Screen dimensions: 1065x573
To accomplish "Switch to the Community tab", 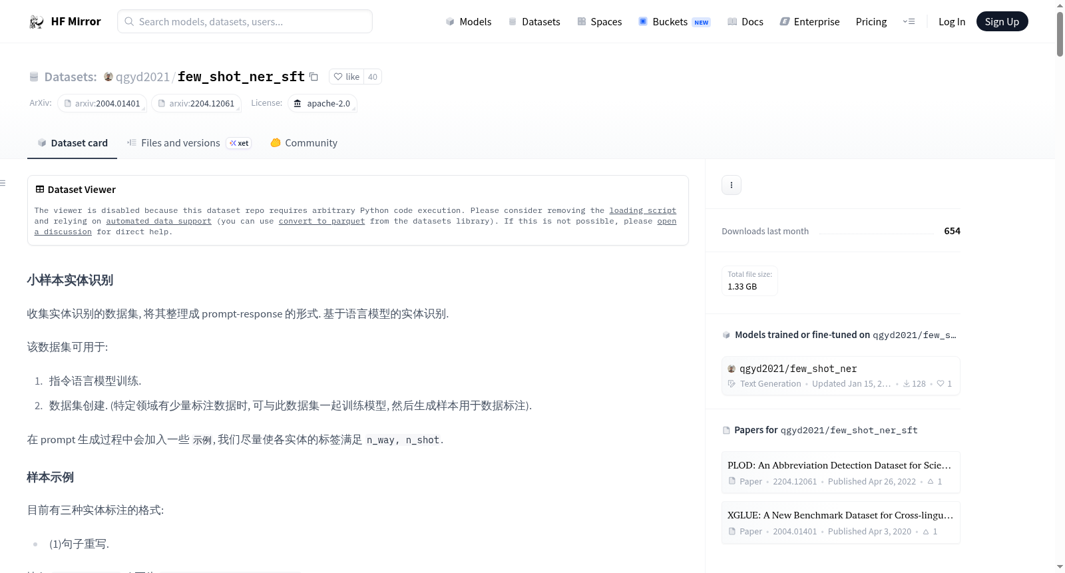I will point(304,143).
